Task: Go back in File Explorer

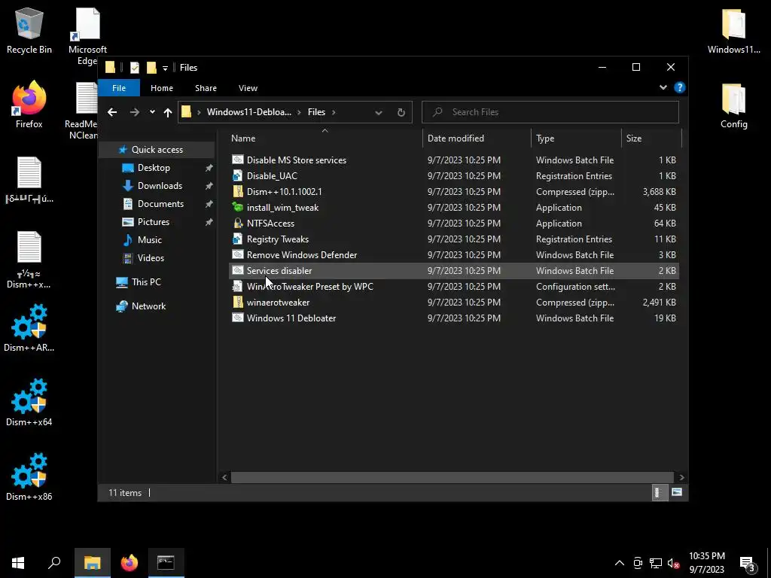Action: 112,112
